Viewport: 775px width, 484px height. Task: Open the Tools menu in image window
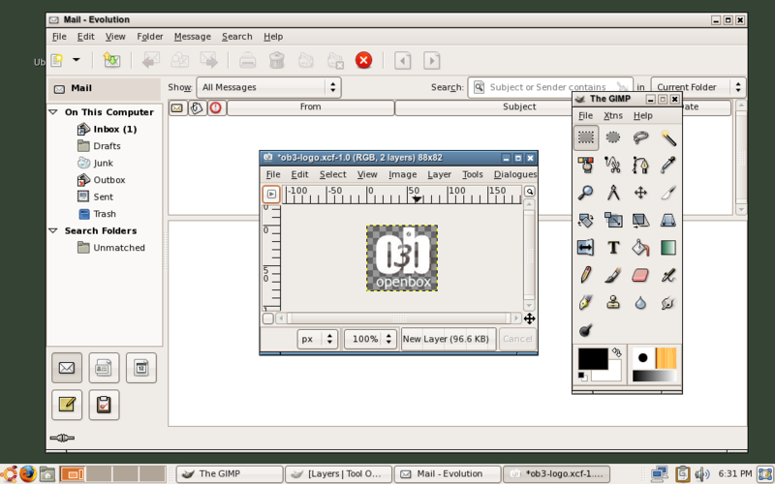tap(472, 174)
